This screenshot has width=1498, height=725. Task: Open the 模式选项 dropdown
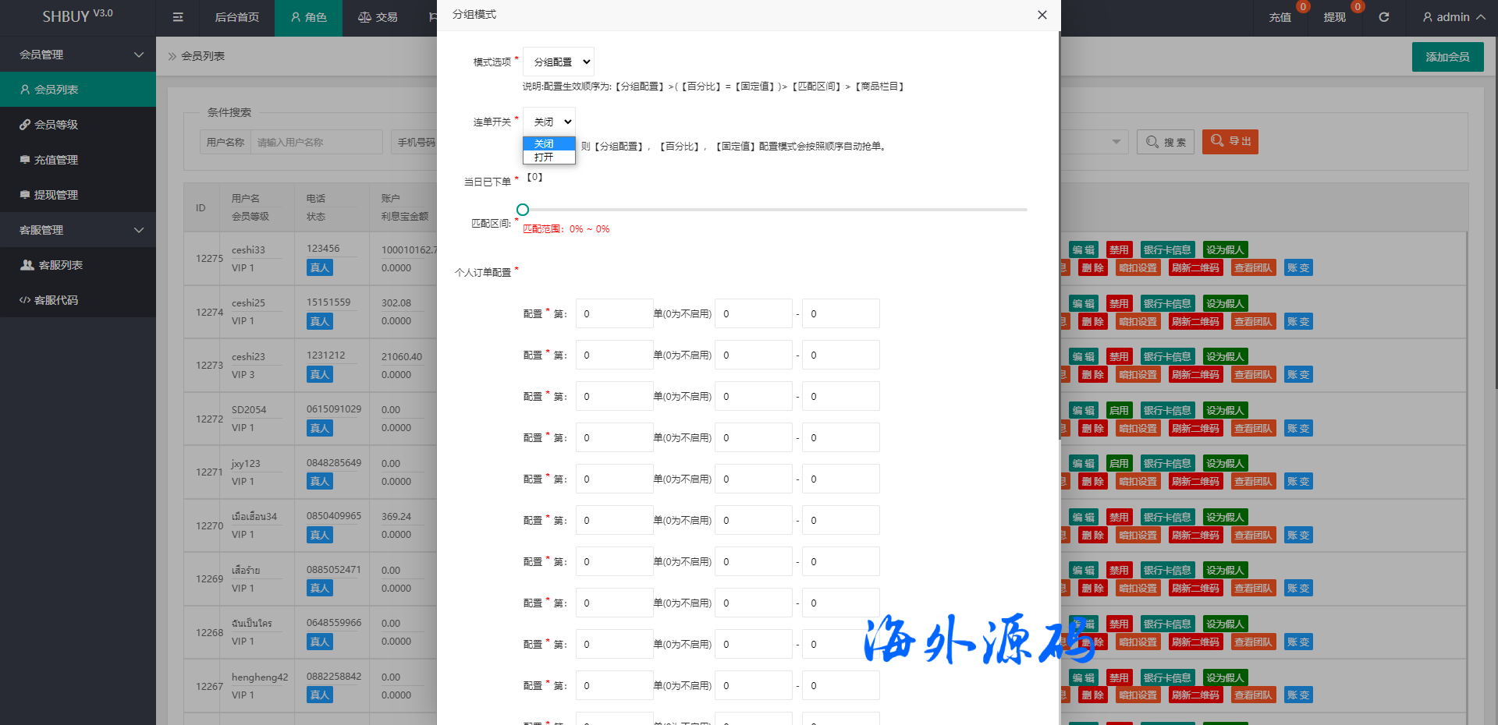pyautogui.click(x=558, y=62)
